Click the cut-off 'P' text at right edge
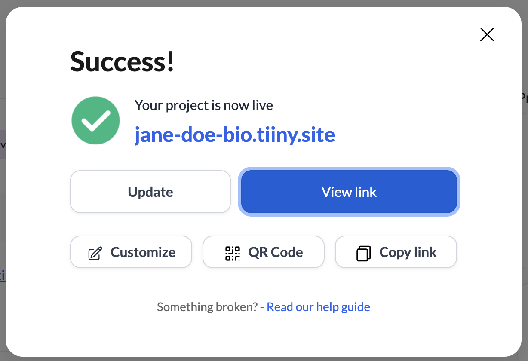Screen dimensions: 528x361 coord(524,98)
